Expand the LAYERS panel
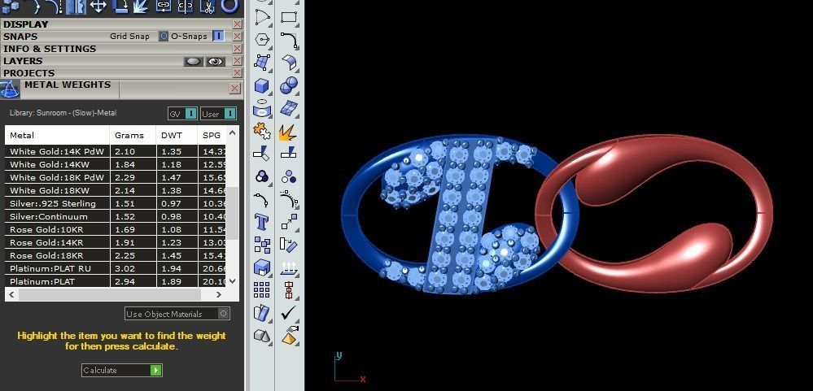Image resolution: width=813 pixels, height=391 pixels. 23,61
